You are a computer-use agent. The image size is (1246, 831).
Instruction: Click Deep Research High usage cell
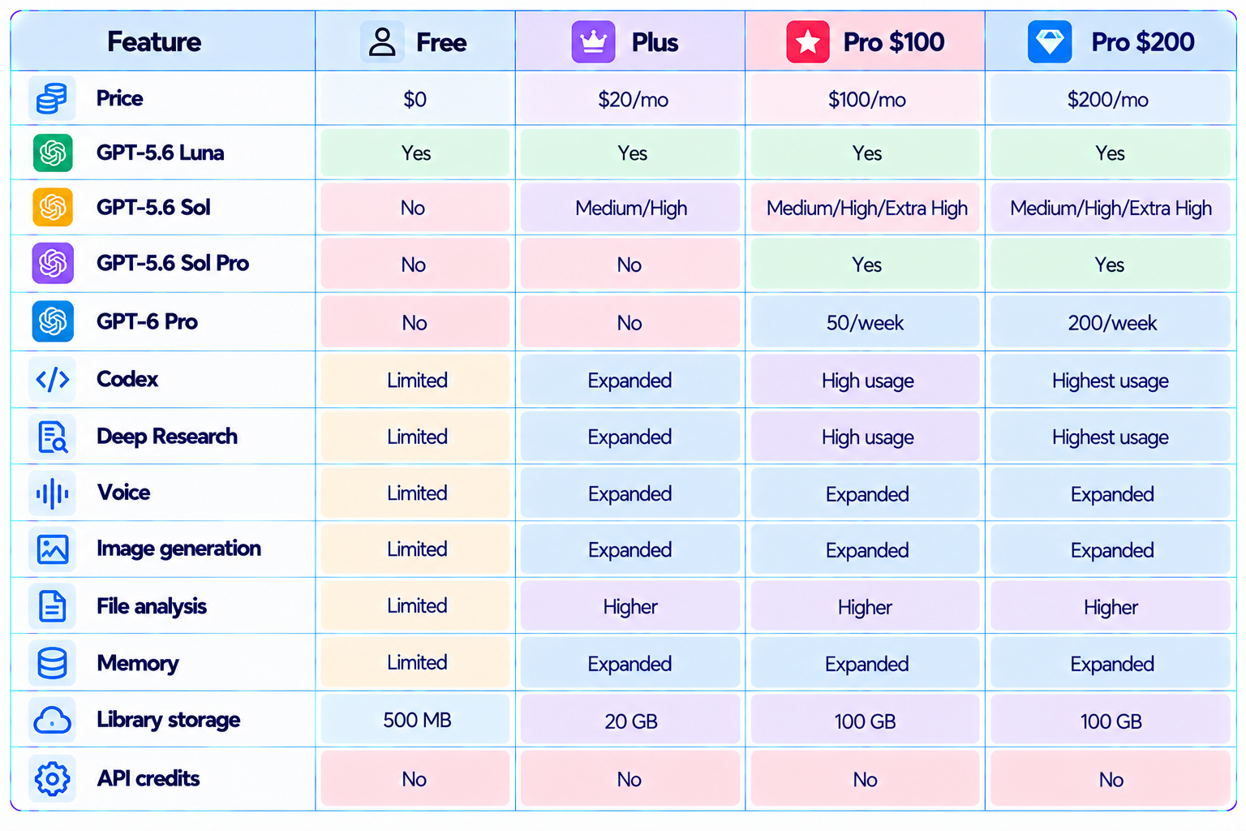(x=866, y=437)
